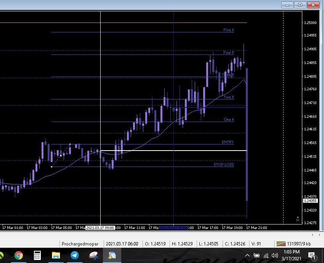The image size is (324, 263).
Task: Select the Two X target line label
Action: click(229, 97)
